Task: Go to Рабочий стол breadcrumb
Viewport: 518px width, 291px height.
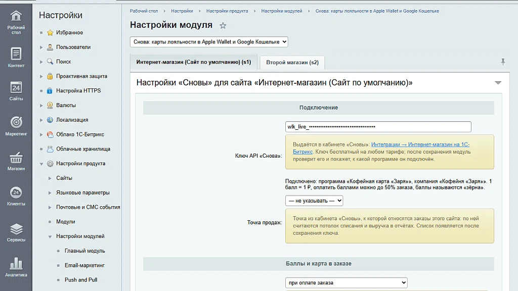Action: click(x=144, y=11)
